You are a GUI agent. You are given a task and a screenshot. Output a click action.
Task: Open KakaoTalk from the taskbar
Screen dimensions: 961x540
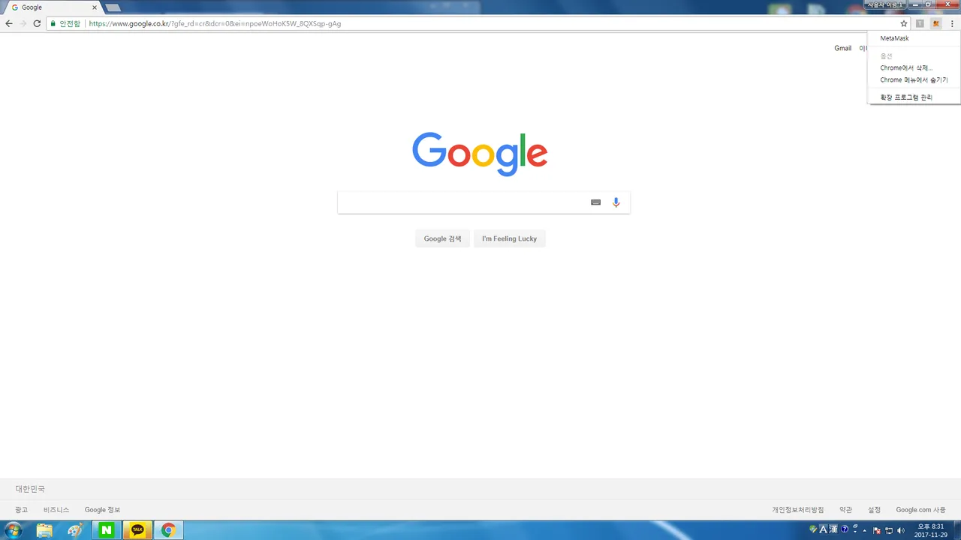(x=137, y=530)
